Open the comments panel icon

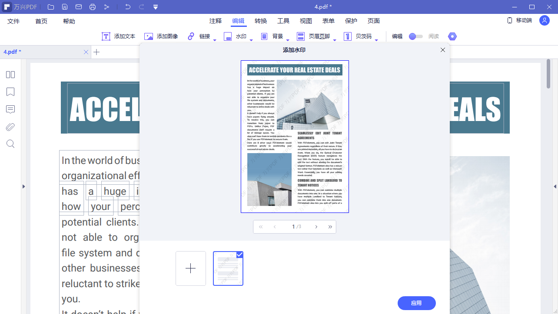pyautogui.click(x=10, y=109)
